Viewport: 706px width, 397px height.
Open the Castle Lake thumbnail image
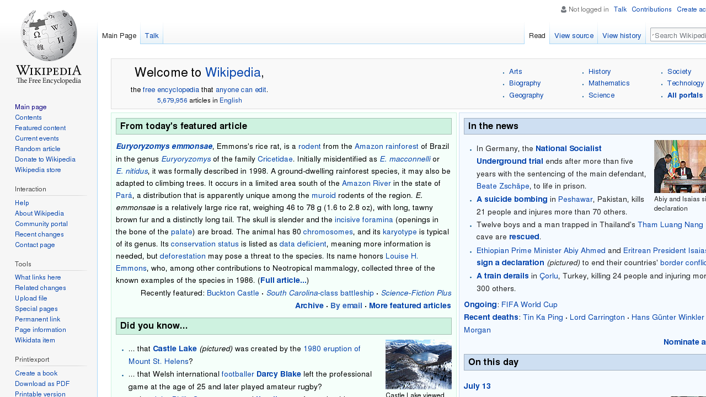419,364
